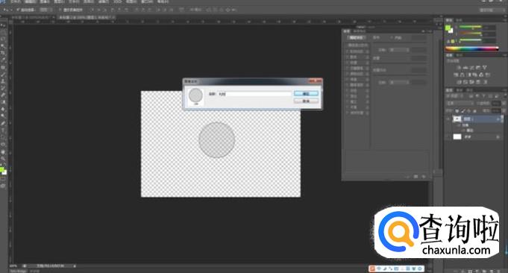Select the Horizontal Type tool
The height and width of the screenshot is (273, 508).
click(3, 131)
